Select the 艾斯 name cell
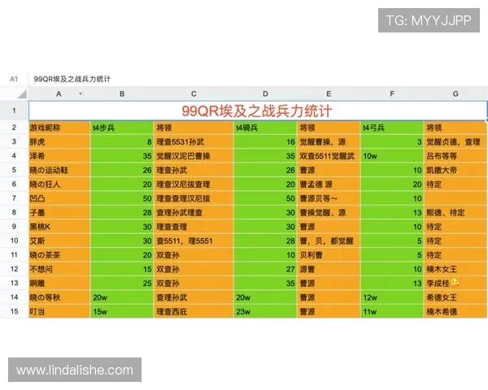 (59, 240)
